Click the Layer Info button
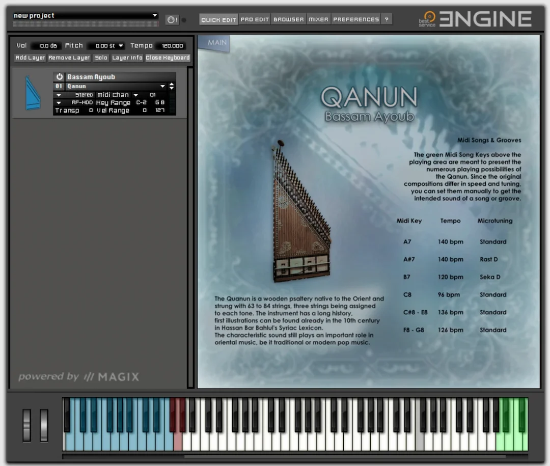The width and height of the screenshot is (550, 466). [127, 58]
